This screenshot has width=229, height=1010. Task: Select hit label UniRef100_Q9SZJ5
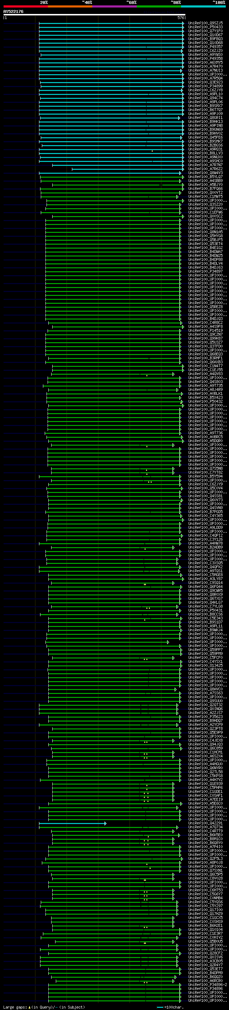[205, 23]
